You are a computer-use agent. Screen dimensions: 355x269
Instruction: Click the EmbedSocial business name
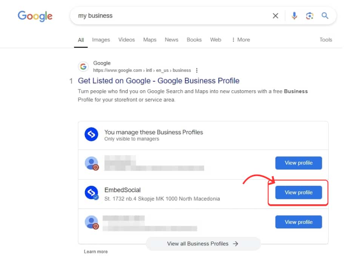123,190
